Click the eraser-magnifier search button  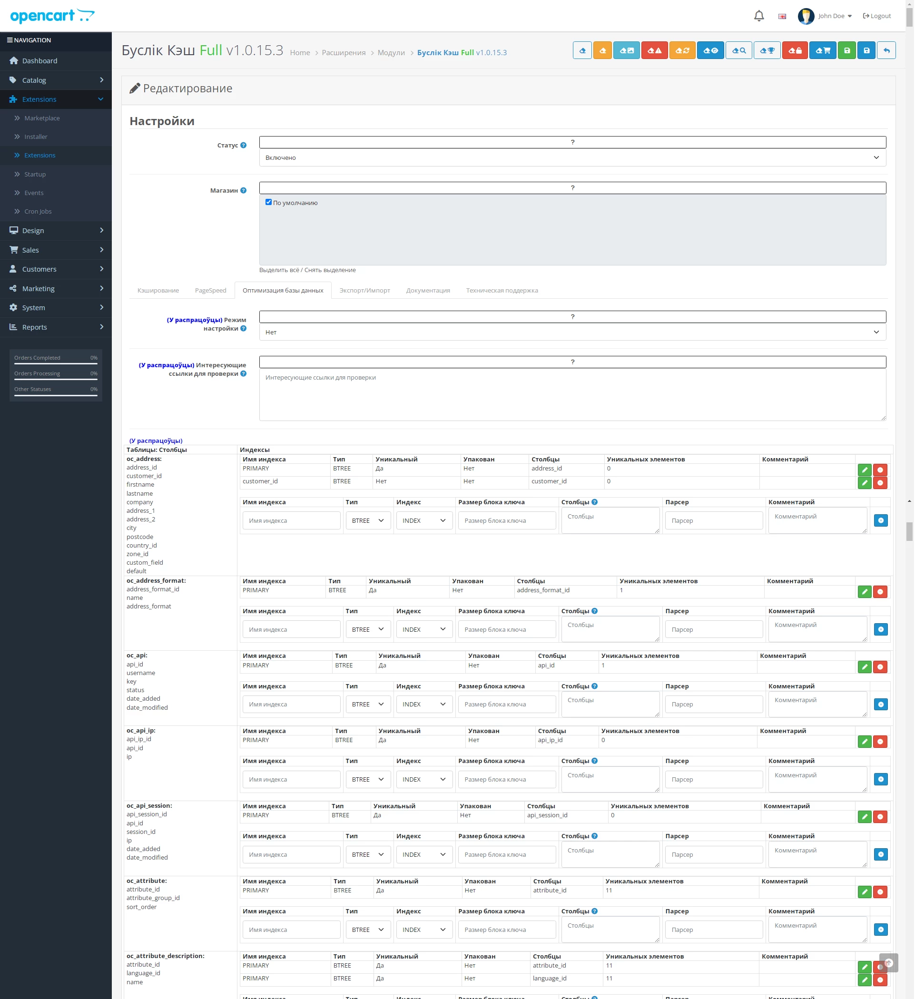coord(739,50)
